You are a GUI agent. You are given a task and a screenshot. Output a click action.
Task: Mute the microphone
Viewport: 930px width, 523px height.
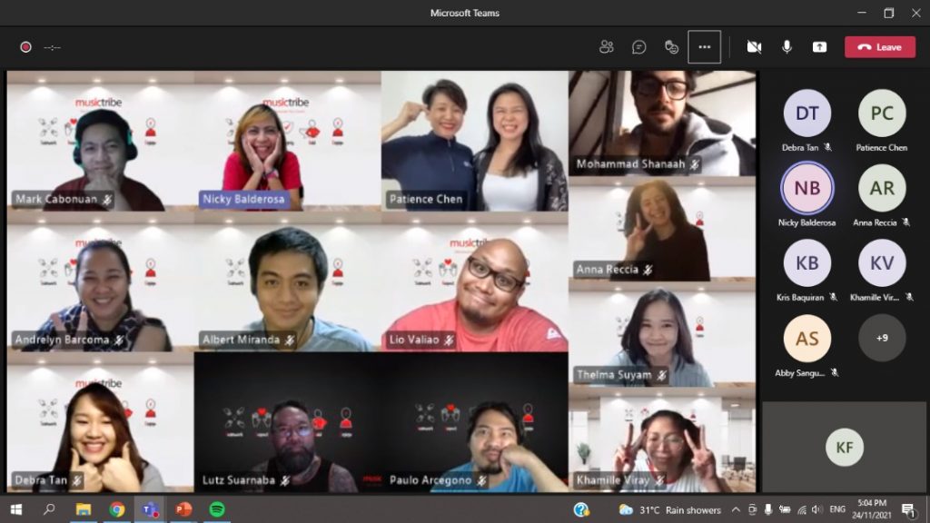point(787,47)
